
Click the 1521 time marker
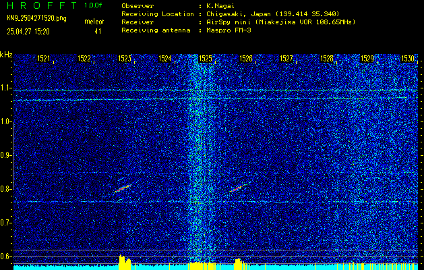[x=43, y=59]
